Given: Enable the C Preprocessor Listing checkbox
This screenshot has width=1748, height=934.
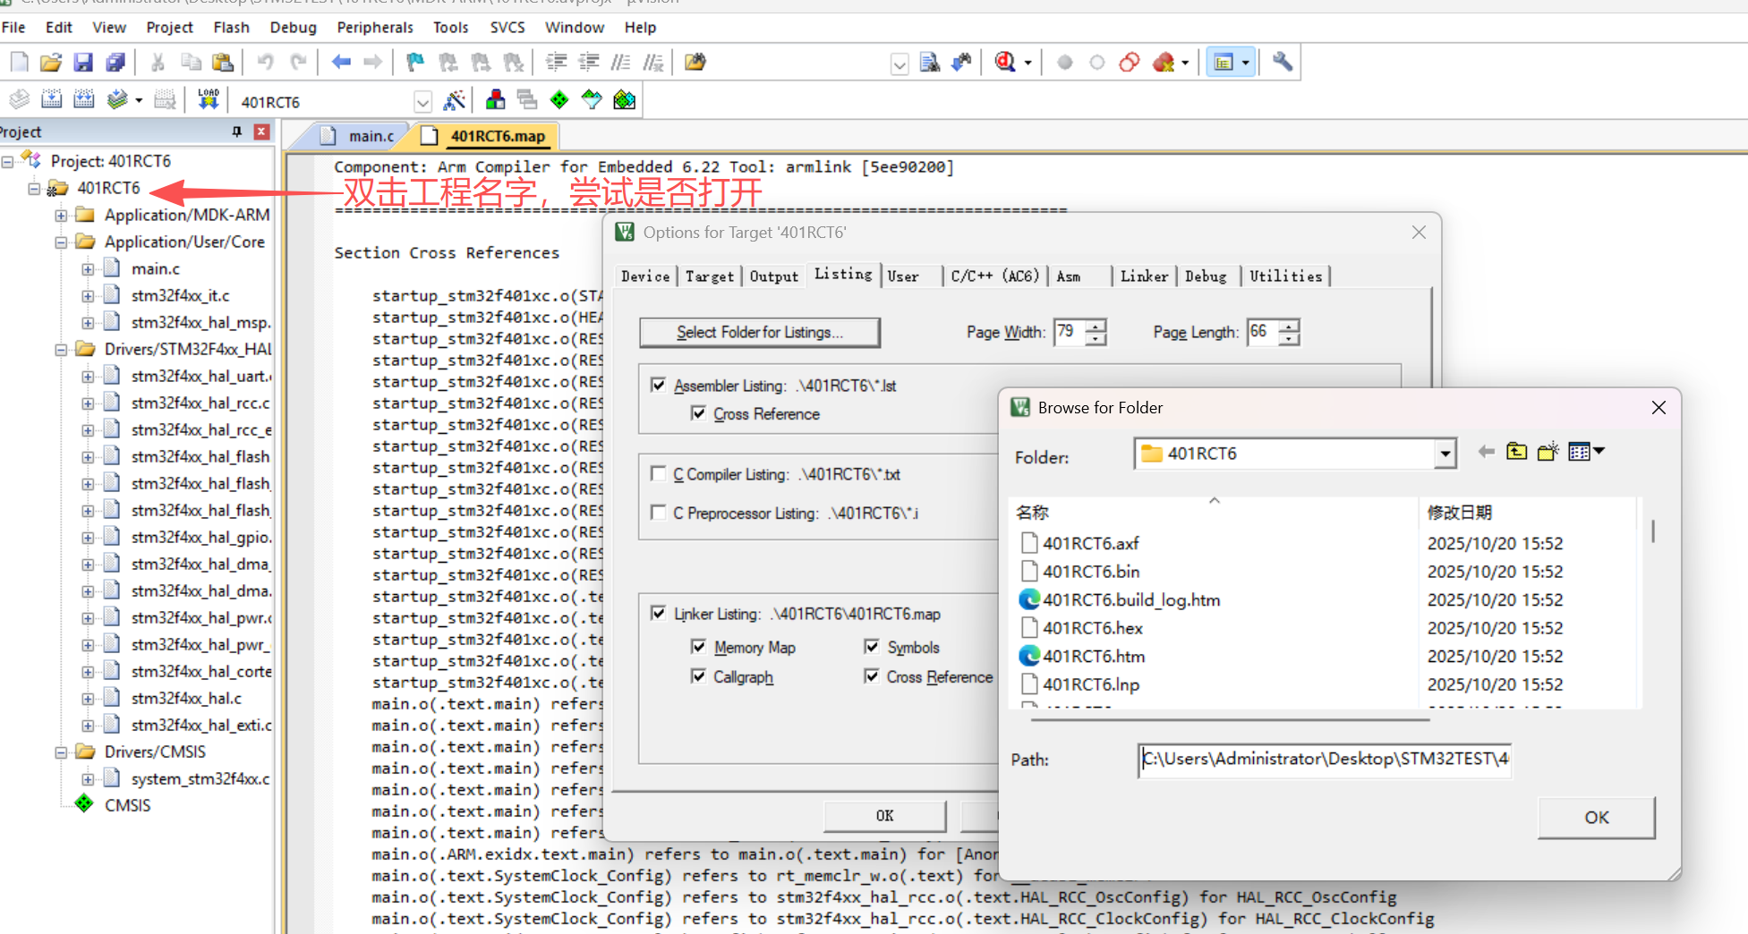Looking at the screenshot, I should click(659, 512).
